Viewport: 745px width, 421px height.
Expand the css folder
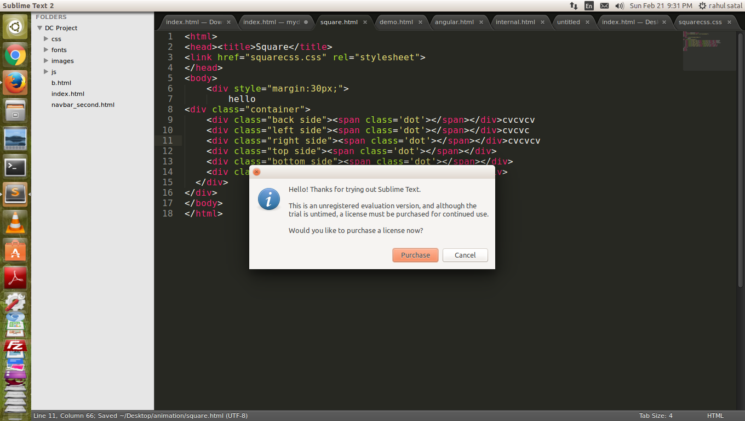point(46,38)
